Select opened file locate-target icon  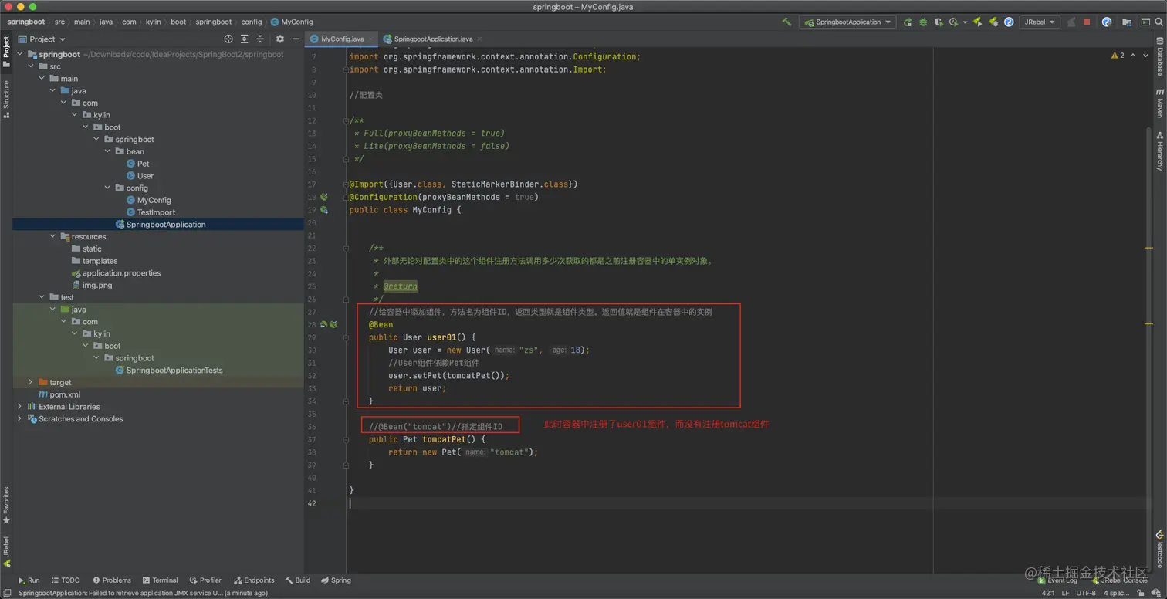click(x=228, y=39)
